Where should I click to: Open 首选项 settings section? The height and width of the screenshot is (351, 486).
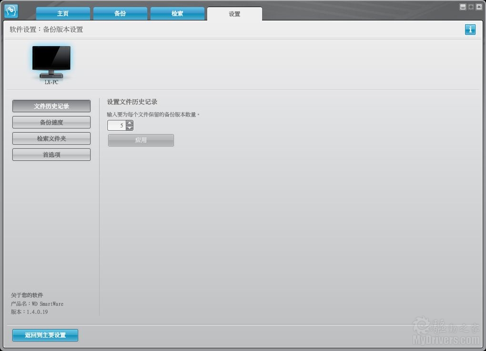point(51,155)
